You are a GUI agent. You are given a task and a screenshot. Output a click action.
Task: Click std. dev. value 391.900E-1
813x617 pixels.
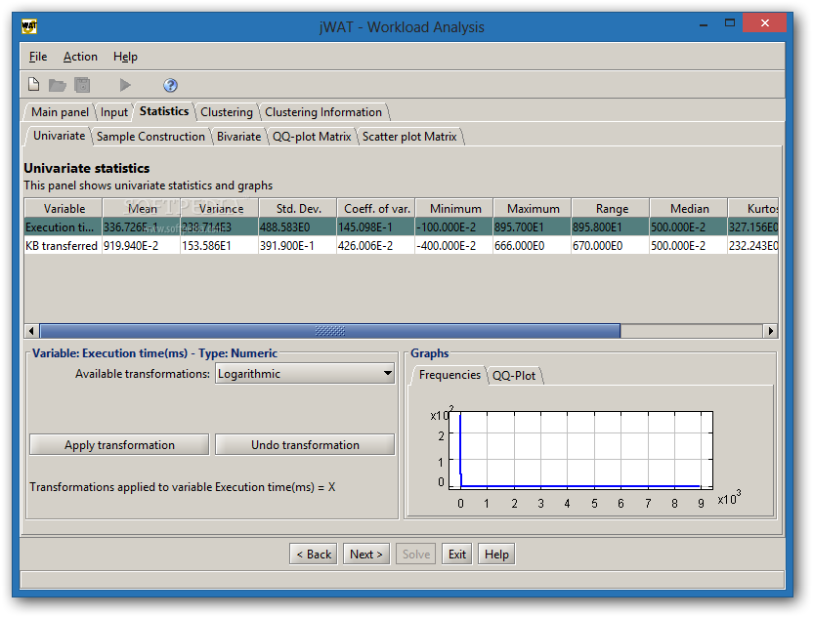[286, 246]
